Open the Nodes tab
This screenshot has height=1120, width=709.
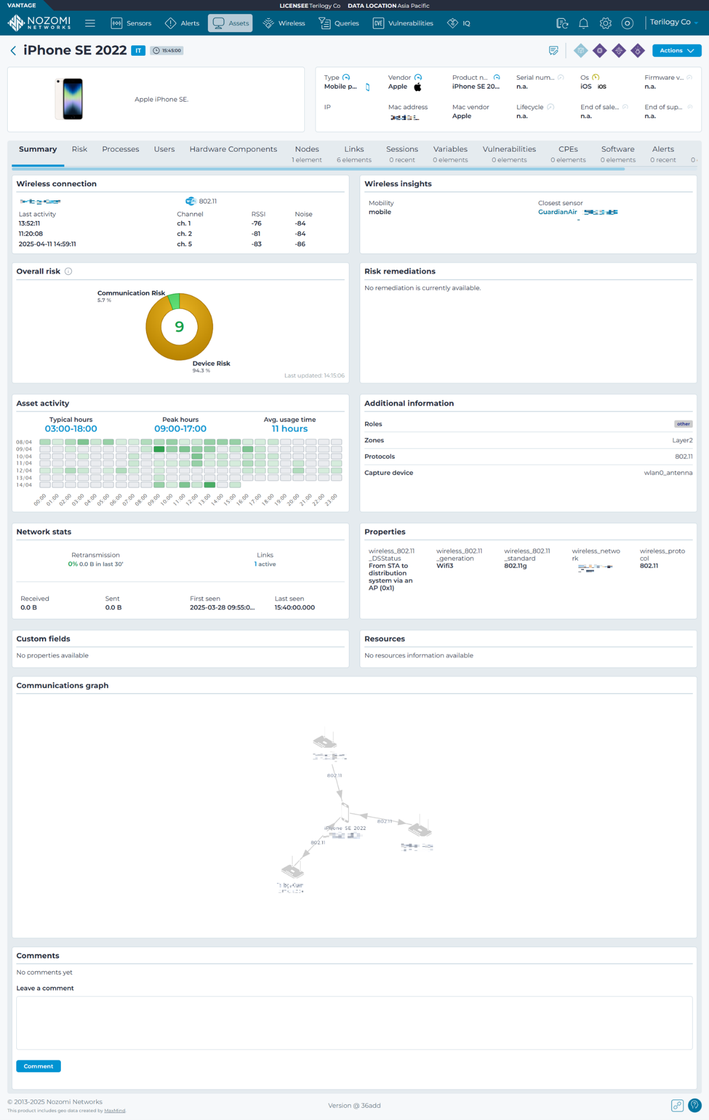(x=306, y=153)
